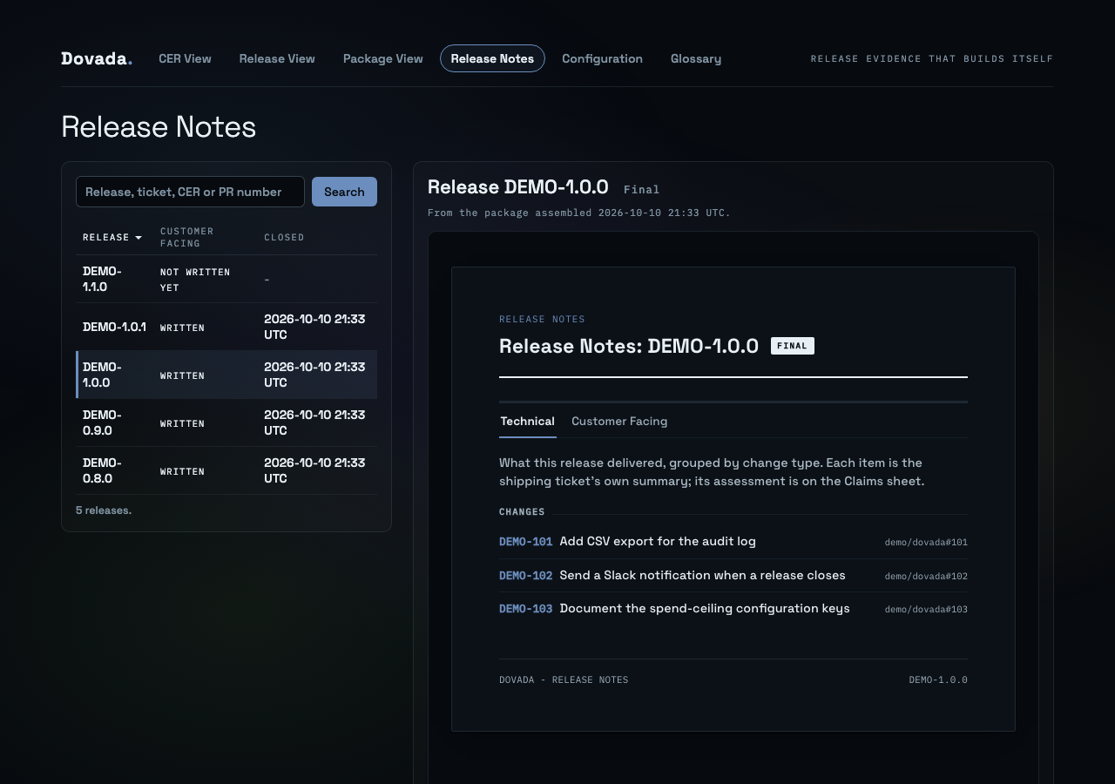
Task: Click 'Send a Slack notification when a release closes'
Action: pos(702,576)
